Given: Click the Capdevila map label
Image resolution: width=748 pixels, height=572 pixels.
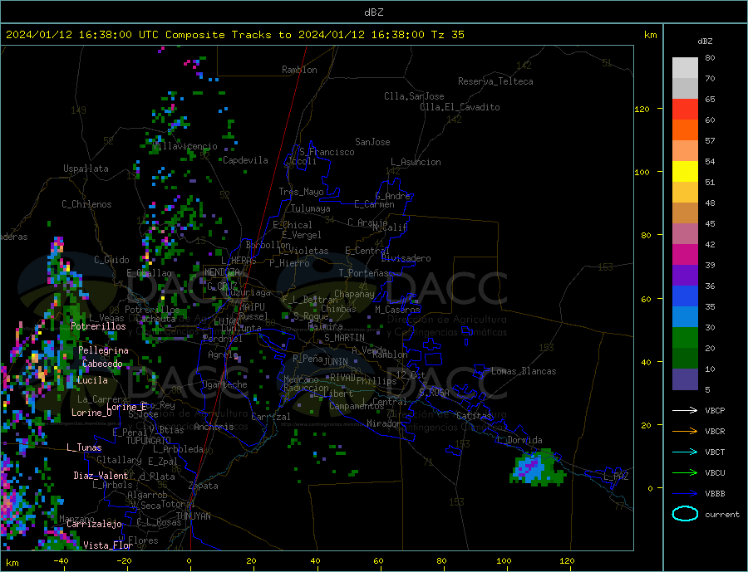Looking at the screenshot, I should (x=246, y=160).
